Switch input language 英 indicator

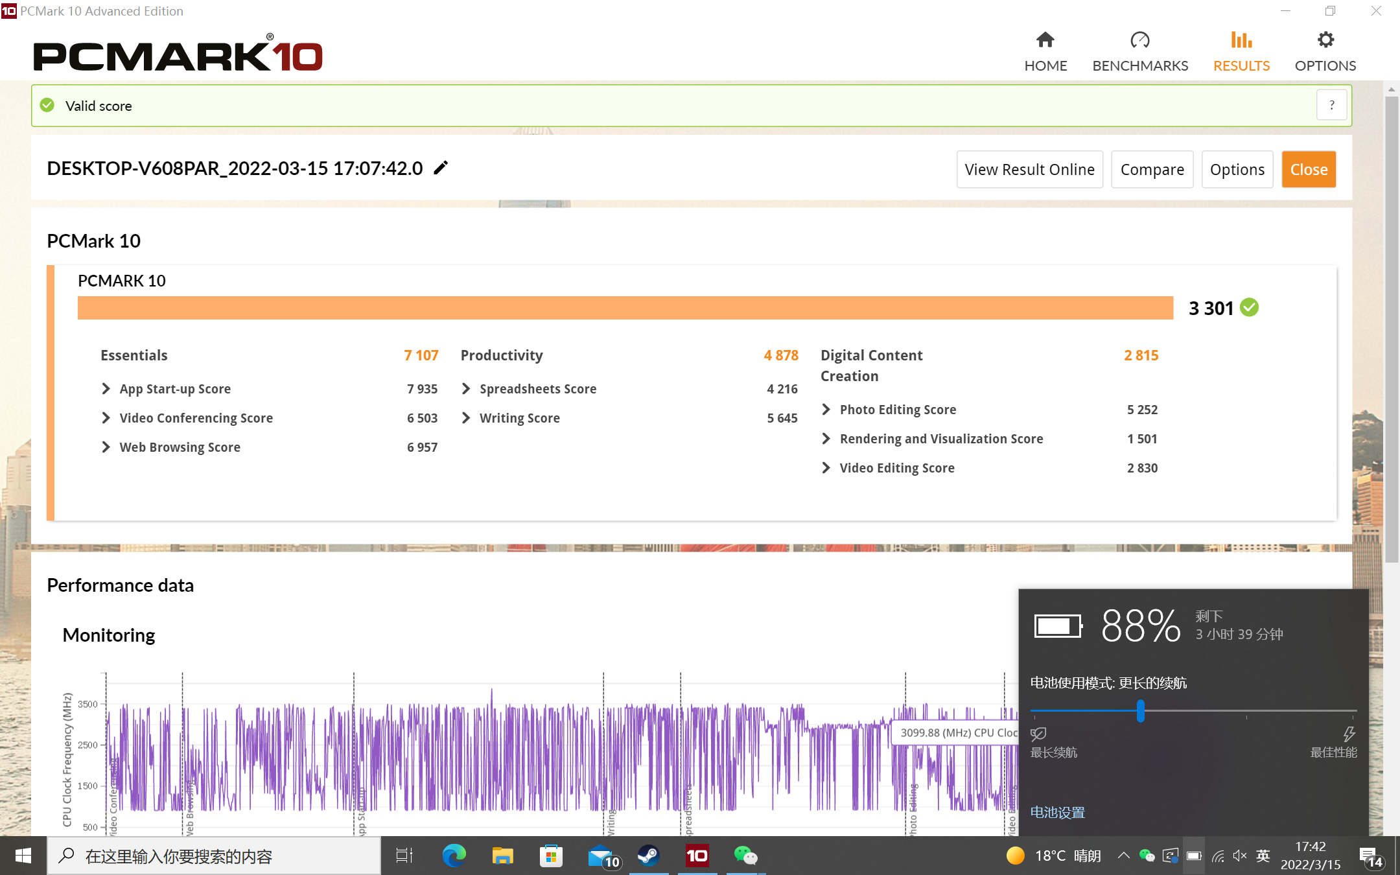click(x=1263, y=856)
